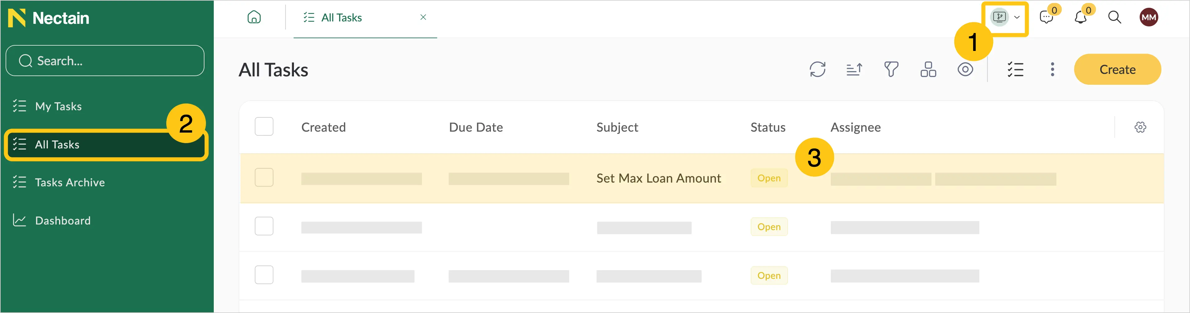
Task: Tick the select-all checkbox in table header
Action: click(264, 126)
